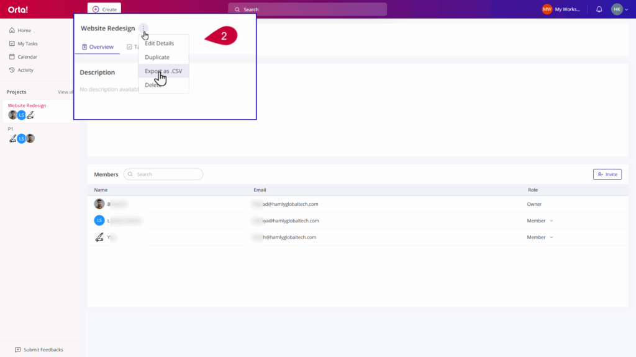Choose Duplicate from the project menu
The image size is (636, 357).
coord(157,57)
